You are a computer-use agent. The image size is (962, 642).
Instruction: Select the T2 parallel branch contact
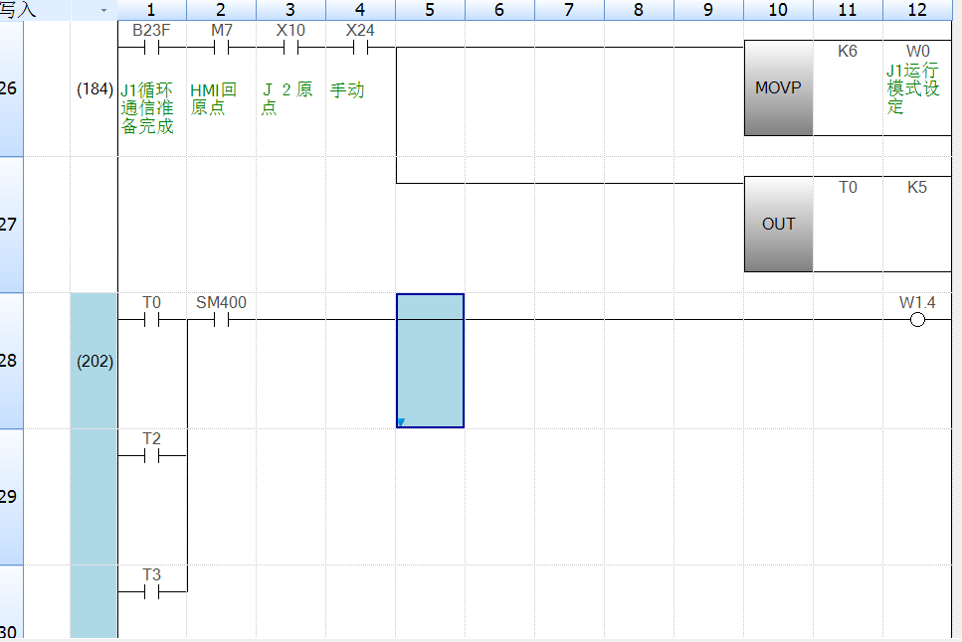[x=151, y=456]
